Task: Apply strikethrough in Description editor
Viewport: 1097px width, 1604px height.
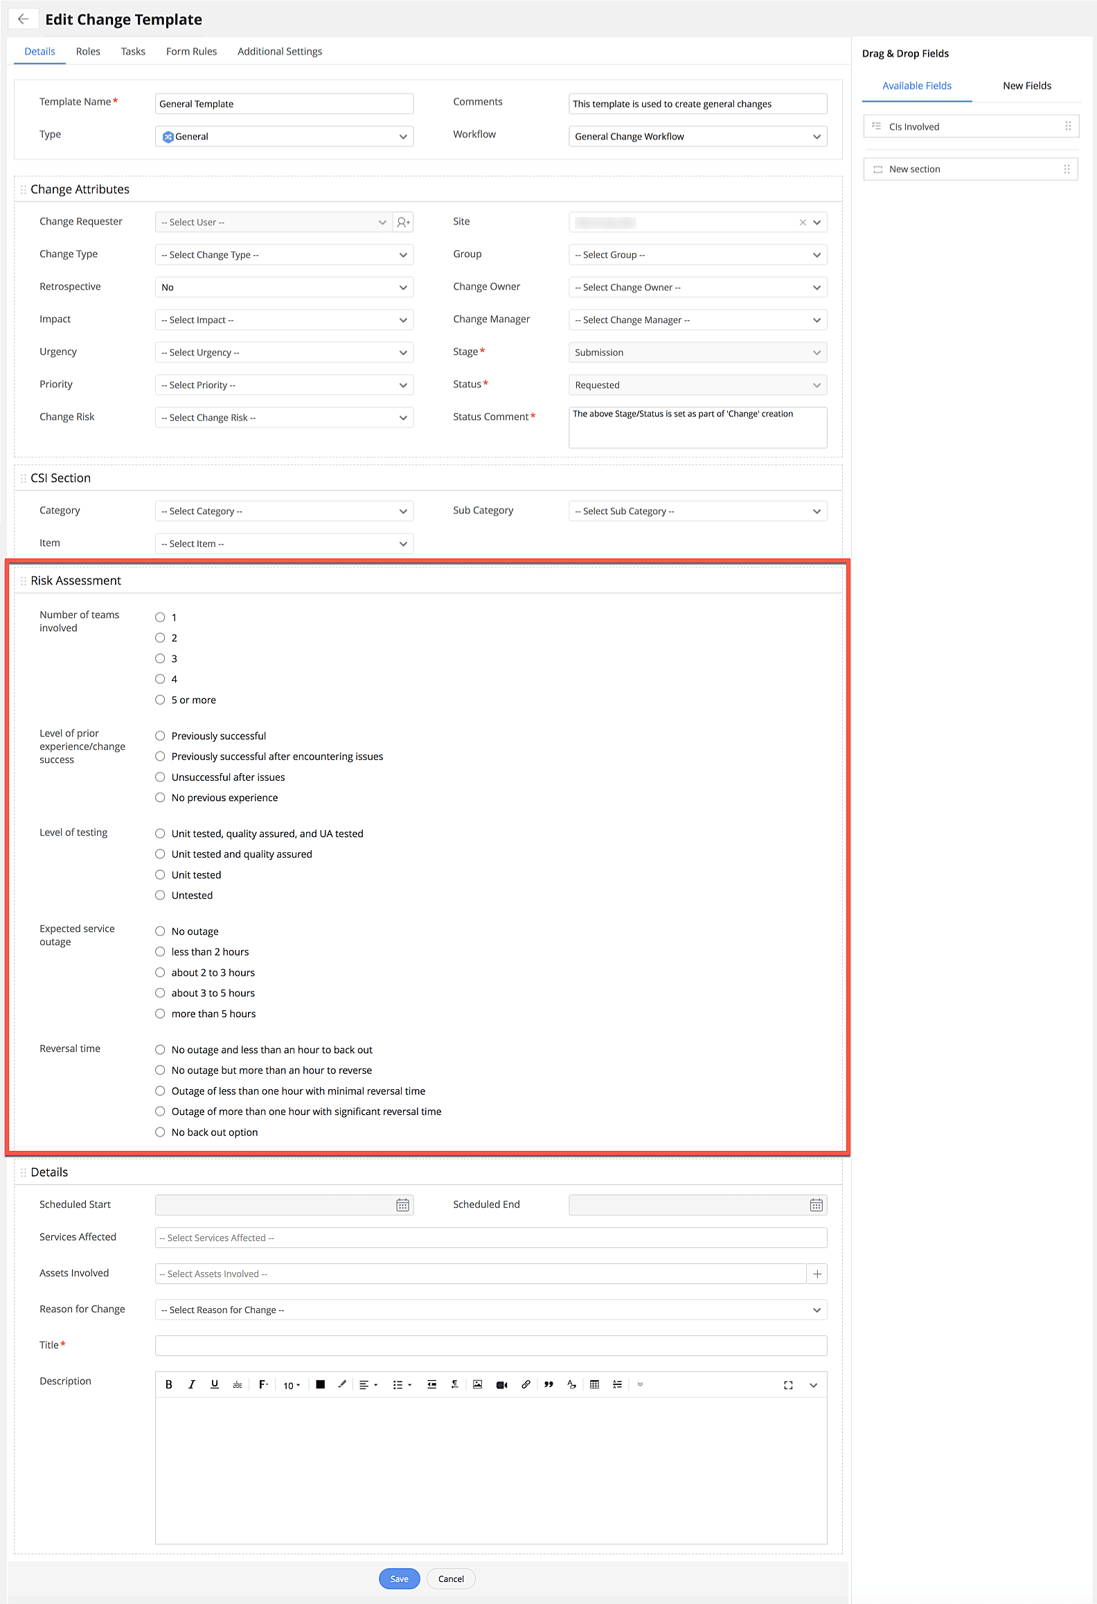Action: click(x=238, y=1384)
